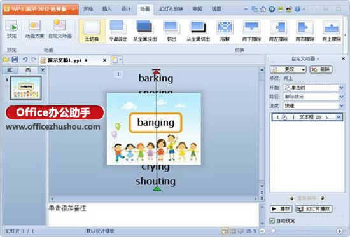350x237 pixels.
Task: Click the 幻灯片播放 slideshow button
Action: (x=314, y=209)
